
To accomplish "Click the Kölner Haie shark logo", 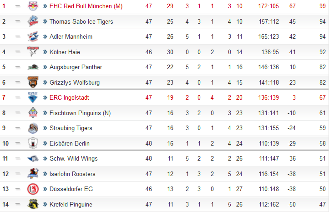I will tap(33, 51).
